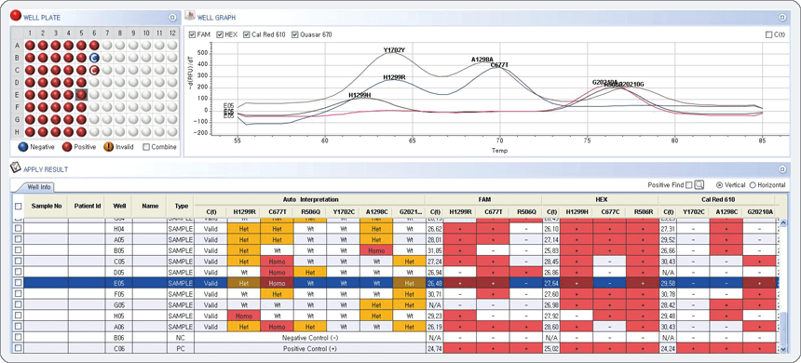Image resolution: width=801 pixels, height=363 pixels.
Task: Click the orange Invalid legend icon
Action: tap(109, 146)
